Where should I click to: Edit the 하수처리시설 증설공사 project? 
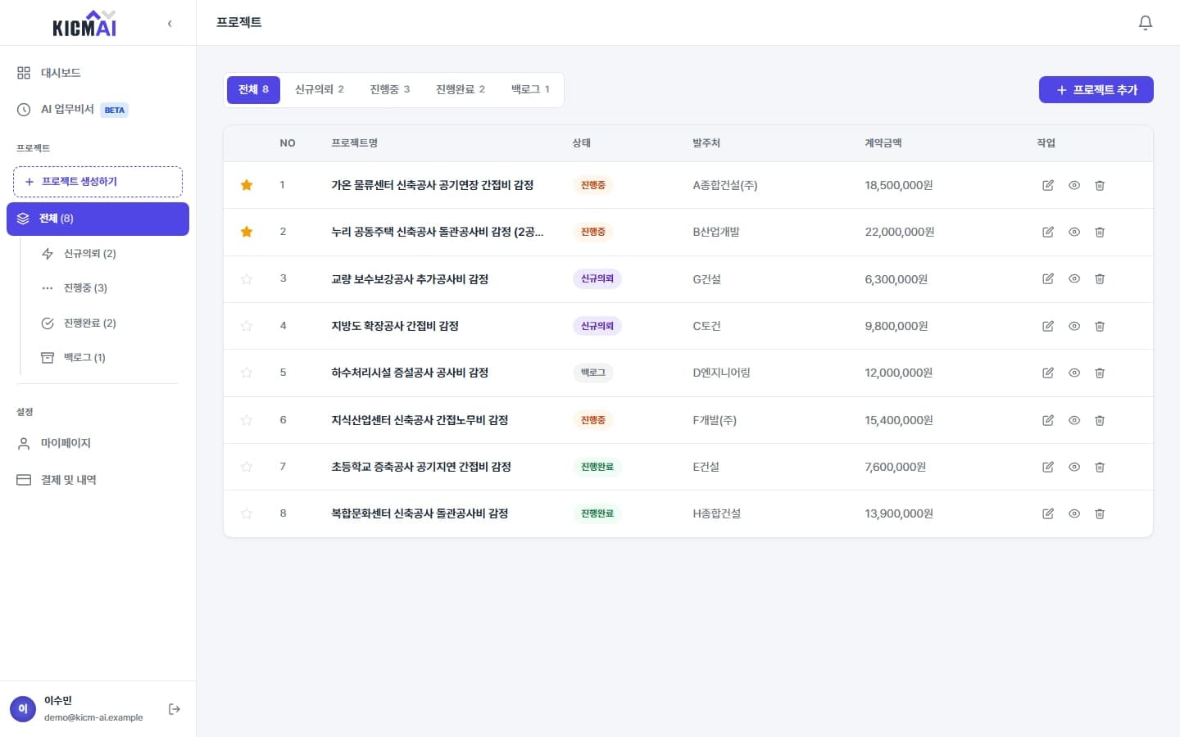click(x=1048, y=373)
